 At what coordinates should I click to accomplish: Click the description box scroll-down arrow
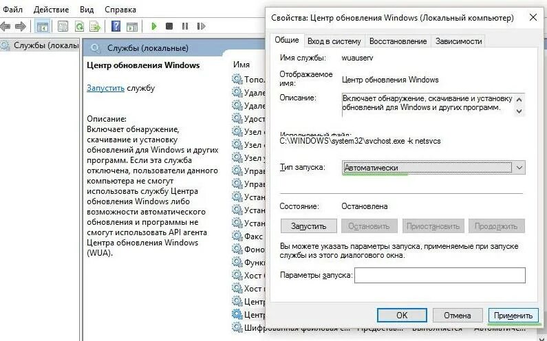tap(519, 111)
